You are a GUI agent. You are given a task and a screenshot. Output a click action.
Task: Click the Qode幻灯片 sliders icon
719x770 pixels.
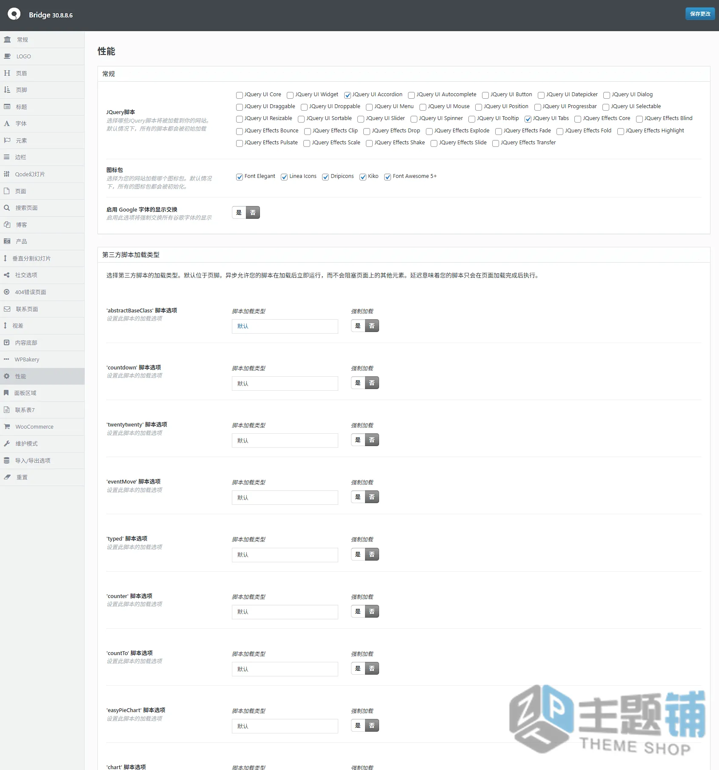[x=7, y=174]
